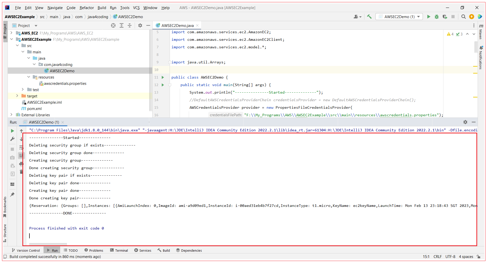Show the 4 warnings inspection indicator
Image resolution: width=488 pixels, height=264 pixels.
tap(450, 34)
